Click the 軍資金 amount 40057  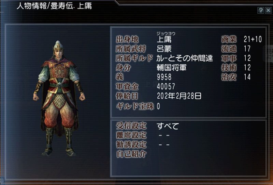click(x=166, y=86)
